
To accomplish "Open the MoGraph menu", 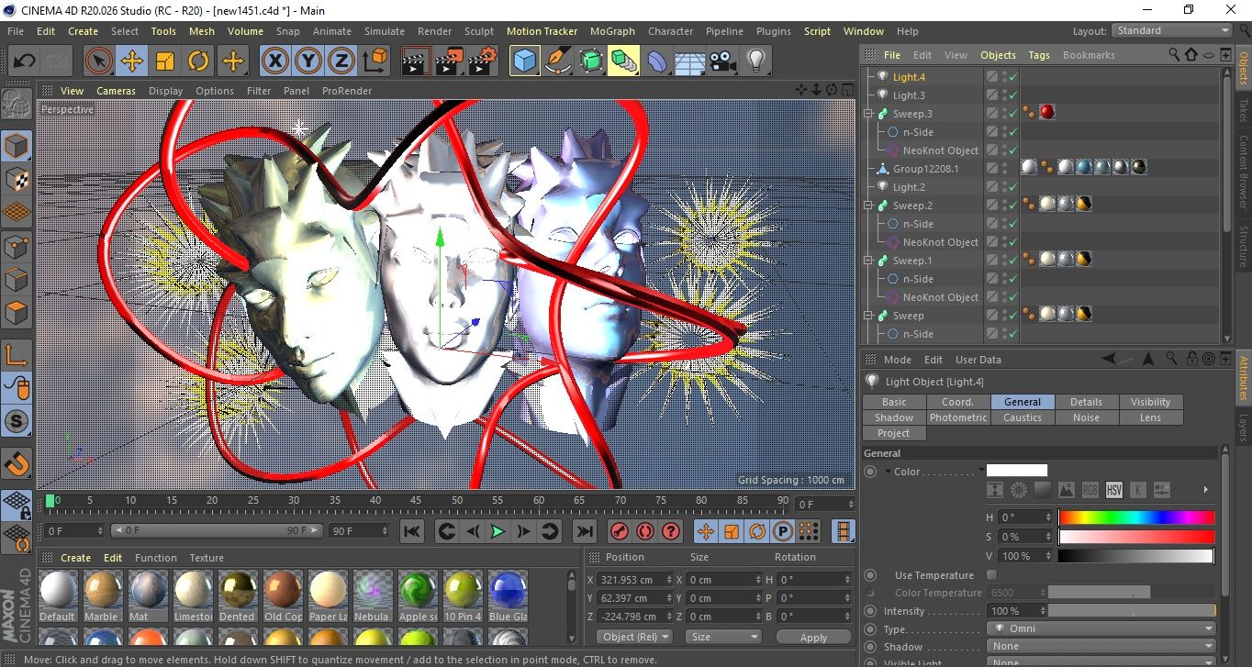I will click(612, 31).
